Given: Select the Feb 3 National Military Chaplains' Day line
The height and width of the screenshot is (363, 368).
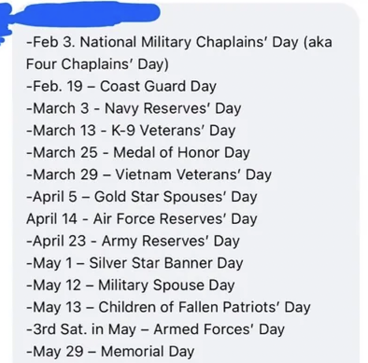Looking at the screenshot, I should click(179, 42).
